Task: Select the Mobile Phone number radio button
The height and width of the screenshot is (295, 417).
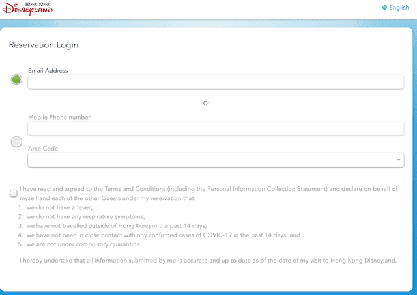Action: 16,142
